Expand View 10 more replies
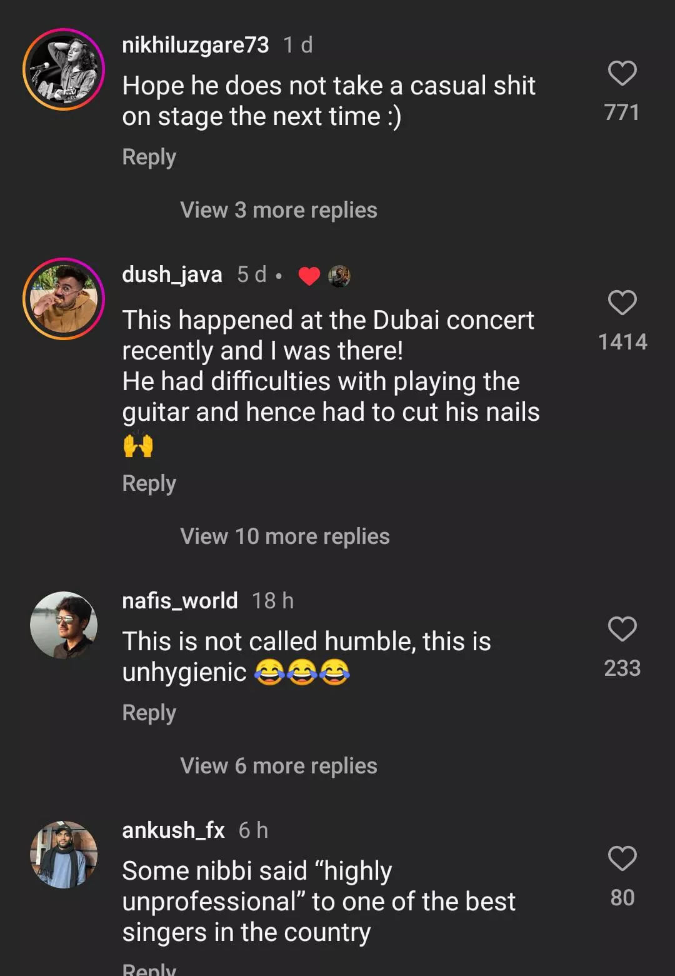 (x=284, y=536)
